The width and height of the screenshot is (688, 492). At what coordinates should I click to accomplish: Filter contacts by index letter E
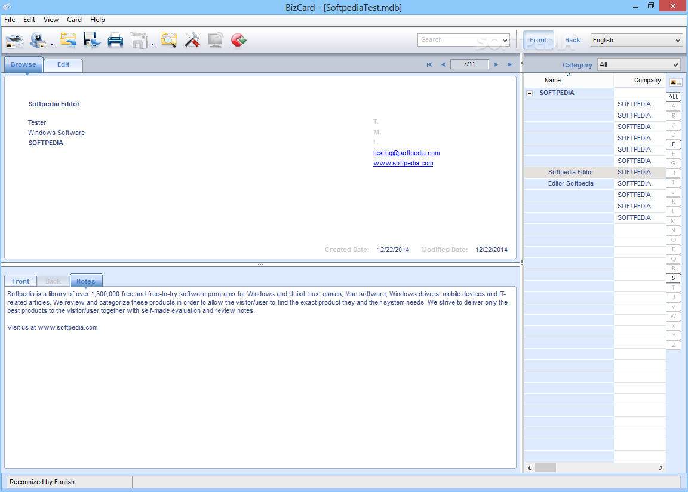(674, 144)
